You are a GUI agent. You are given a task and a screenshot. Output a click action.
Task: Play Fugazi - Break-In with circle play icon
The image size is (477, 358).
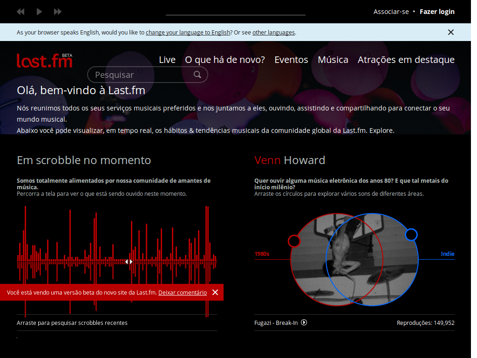304,323
